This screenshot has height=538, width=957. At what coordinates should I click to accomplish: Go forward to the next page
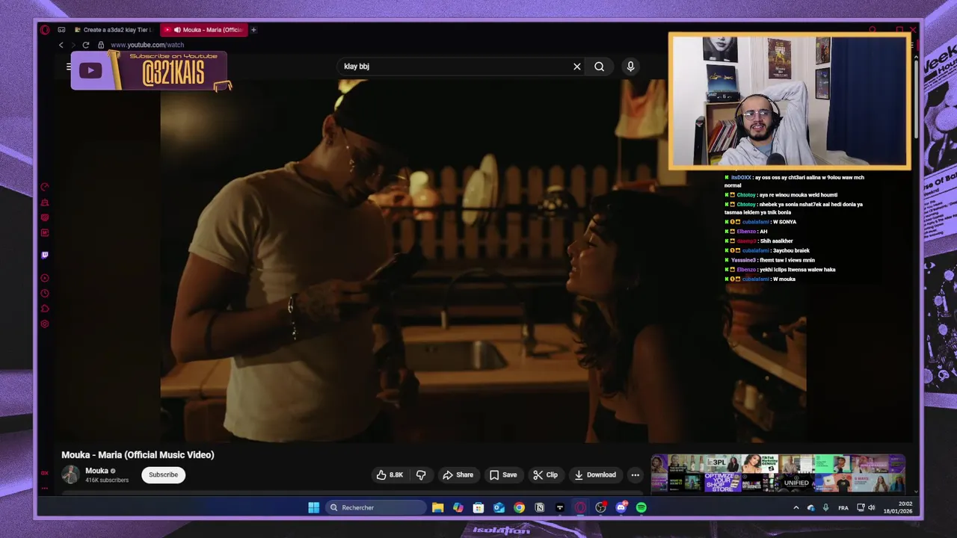point(73,45)
